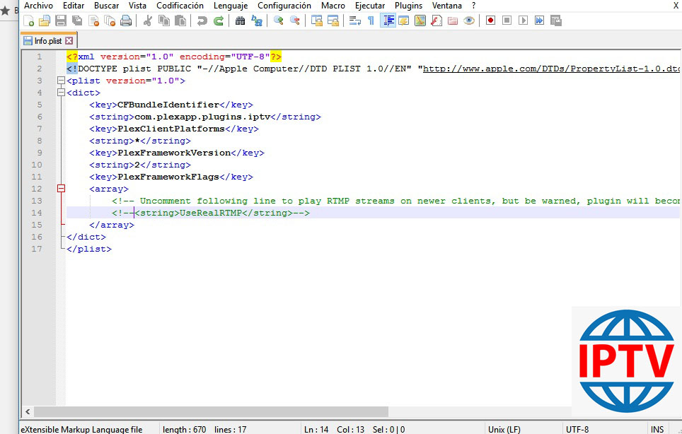The width and height of the screenshot is (682, 434).
Task: Collapse the plist fold marker on line 3
Action: (61, 81)
